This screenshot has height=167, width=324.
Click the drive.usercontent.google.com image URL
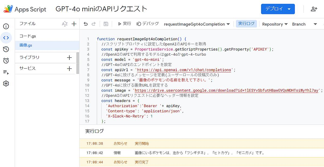[x=226, y=91]
